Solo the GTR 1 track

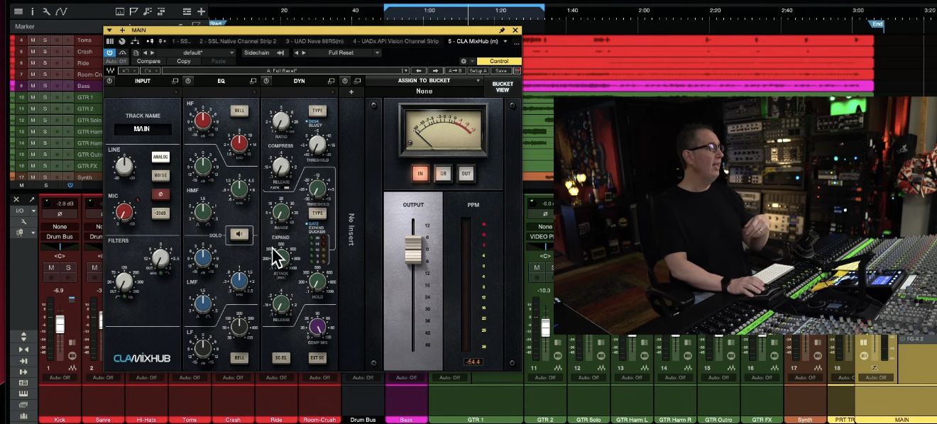tap(45, 97)
